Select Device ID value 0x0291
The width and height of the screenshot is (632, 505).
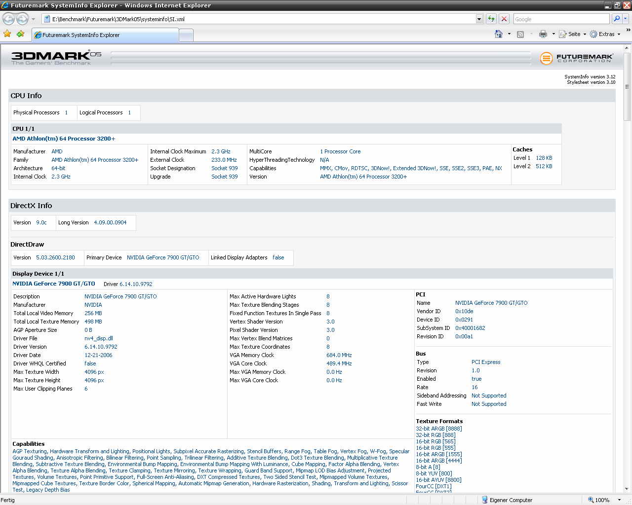(x=464, y=320)
